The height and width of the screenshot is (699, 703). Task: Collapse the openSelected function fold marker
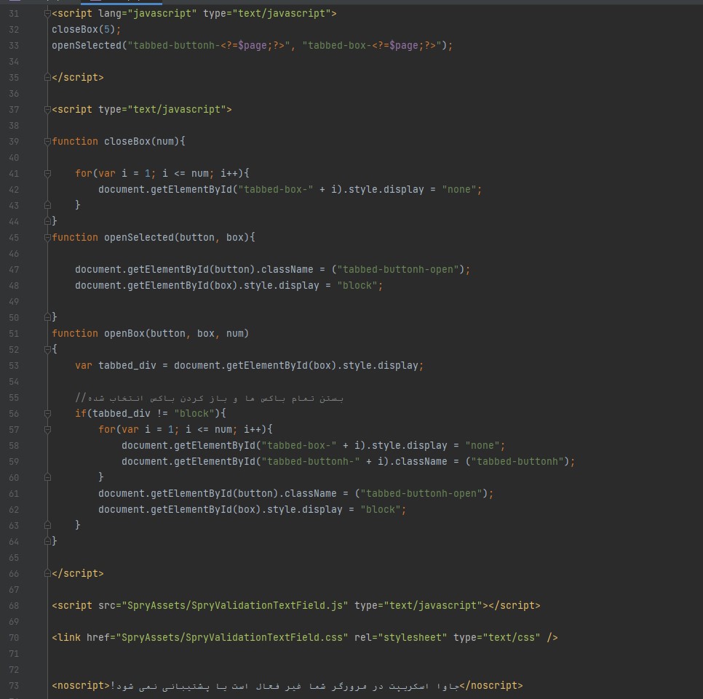48,238
